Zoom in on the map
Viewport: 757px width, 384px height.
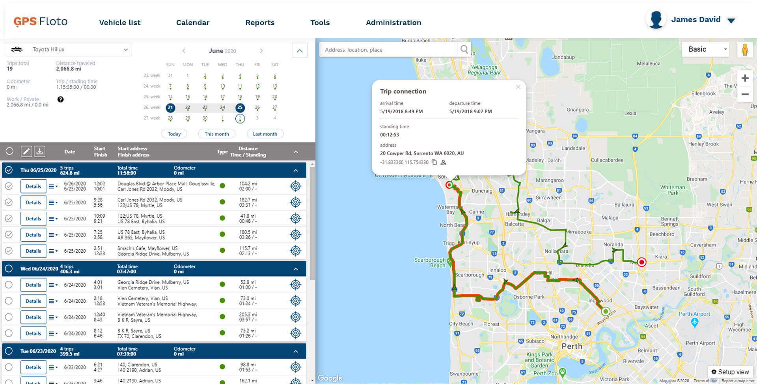(745, 78)
